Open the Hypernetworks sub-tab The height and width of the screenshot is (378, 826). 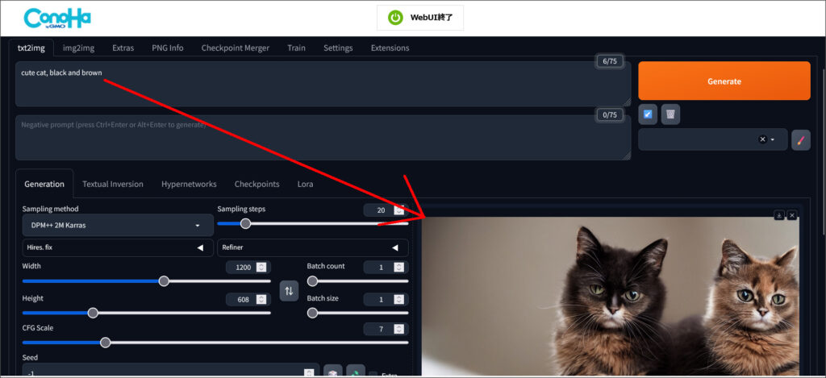tap(189, 185)
